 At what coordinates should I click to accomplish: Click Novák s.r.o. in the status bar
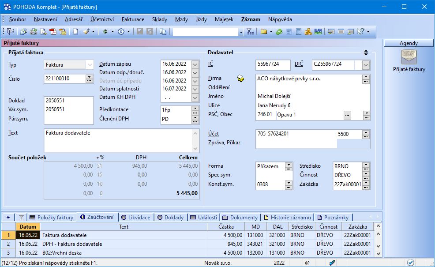click(x=218, y=263)
